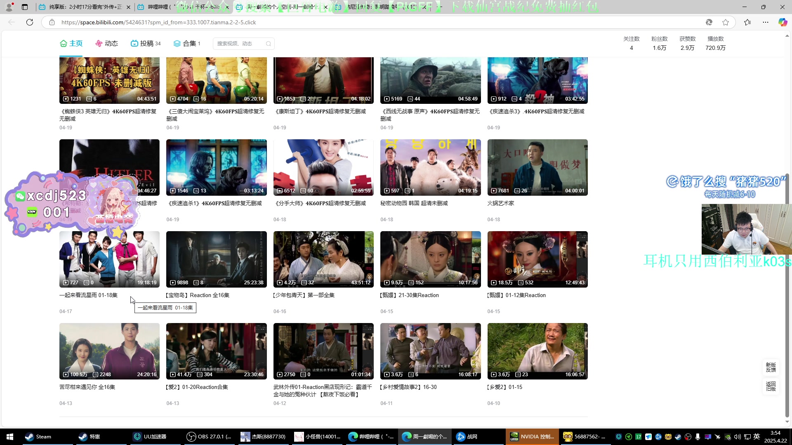This screenshot has width=792, height=445.
Task: Open 蜘蛛侠3 英雄无归 video thumbnail
Action: (x=109, y=80)
